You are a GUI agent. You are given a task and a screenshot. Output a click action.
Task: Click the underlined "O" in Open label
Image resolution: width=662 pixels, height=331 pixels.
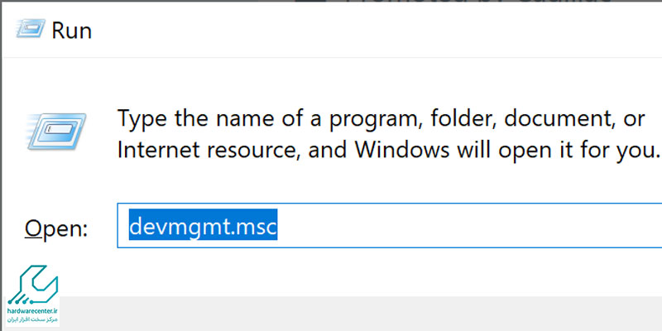coord(34,228)
